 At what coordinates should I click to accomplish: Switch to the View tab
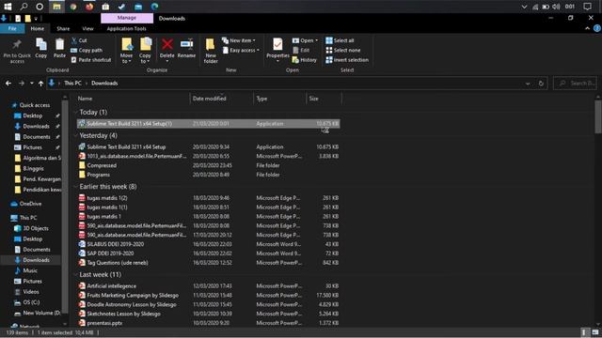click(87, 28)
